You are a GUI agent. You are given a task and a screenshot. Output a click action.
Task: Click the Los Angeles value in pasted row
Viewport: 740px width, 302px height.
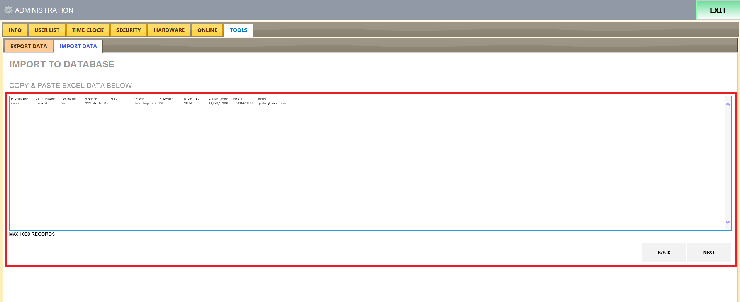[x=145, y=103]
